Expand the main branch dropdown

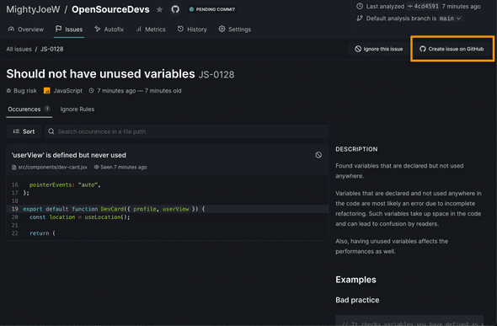pos(450,19)
